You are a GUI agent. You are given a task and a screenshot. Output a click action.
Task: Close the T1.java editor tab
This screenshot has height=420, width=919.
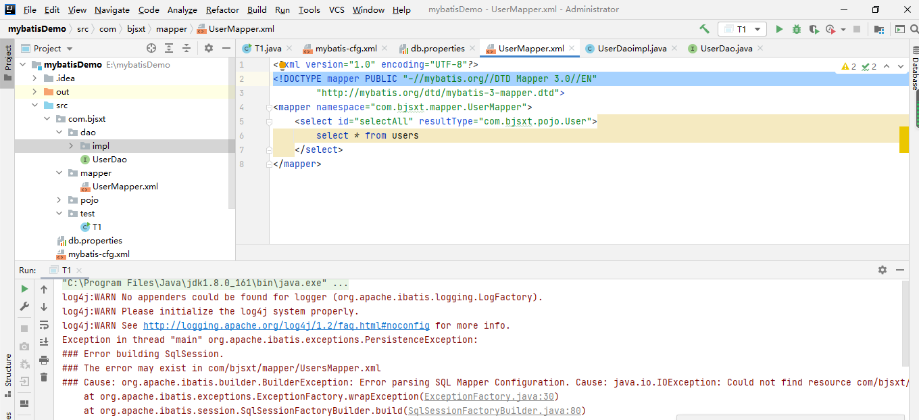(289, 49)
